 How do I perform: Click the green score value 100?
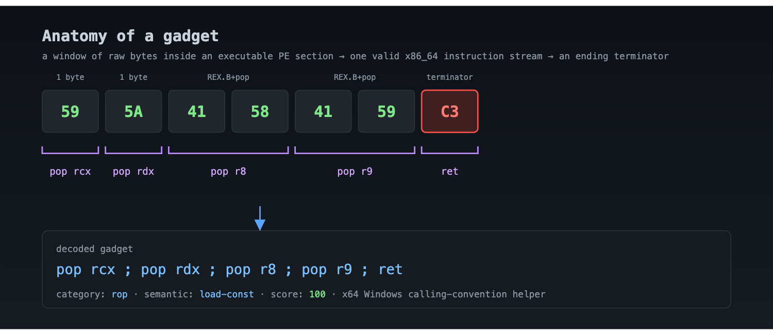(317, 294)
